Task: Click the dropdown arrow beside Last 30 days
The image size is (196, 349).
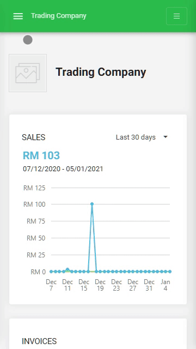Action: pos(166,137)
